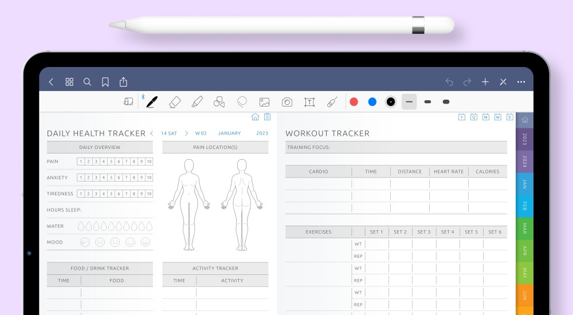573x315 pixels.
Task: Mark tiredness level 9 box
Action: click(142, 194)
